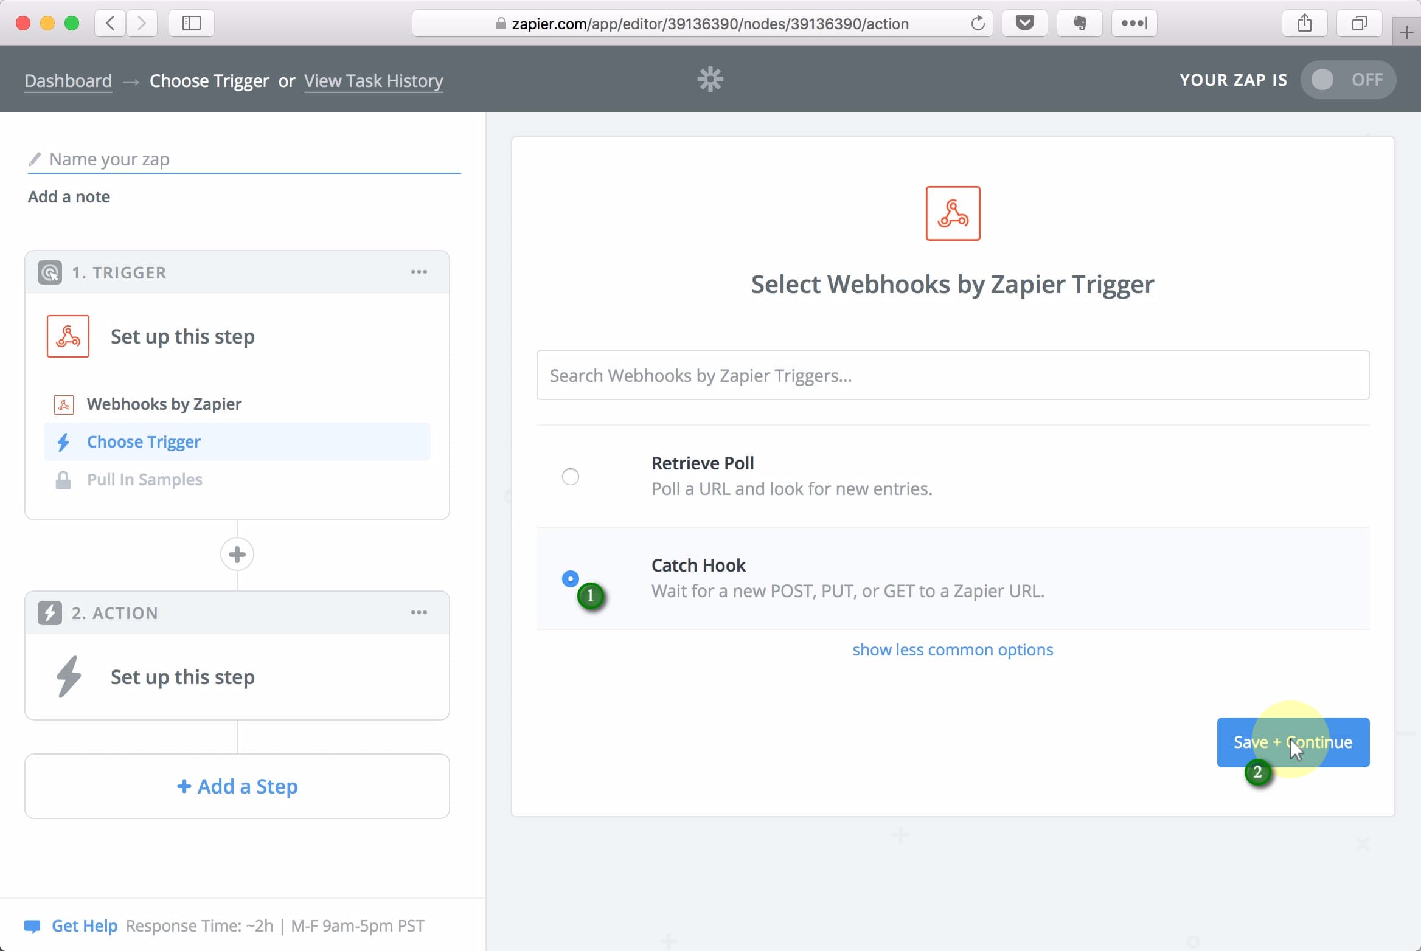
Task: Collapse with show less common options
Action: pyautogui.click(x=952, y=649)
